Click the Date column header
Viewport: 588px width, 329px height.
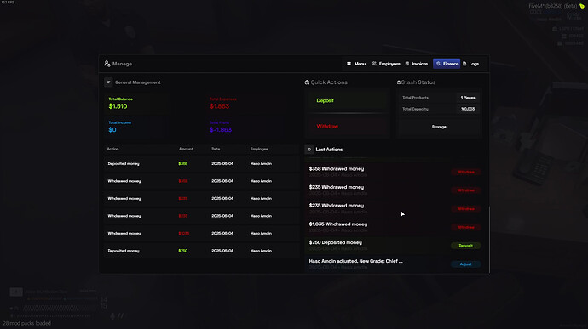tap(216, 149)
